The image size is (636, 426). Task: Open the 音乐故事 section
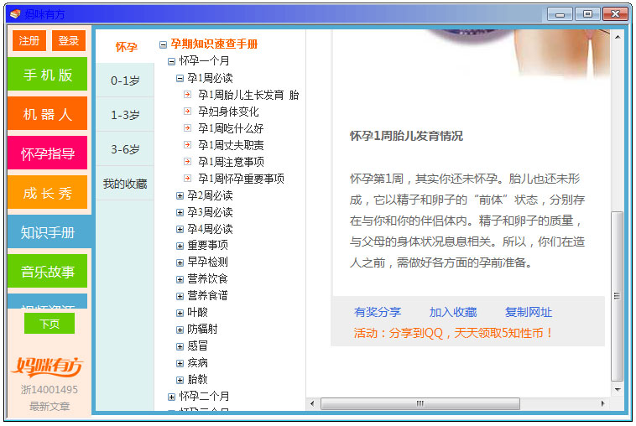[x=48, y=272]
